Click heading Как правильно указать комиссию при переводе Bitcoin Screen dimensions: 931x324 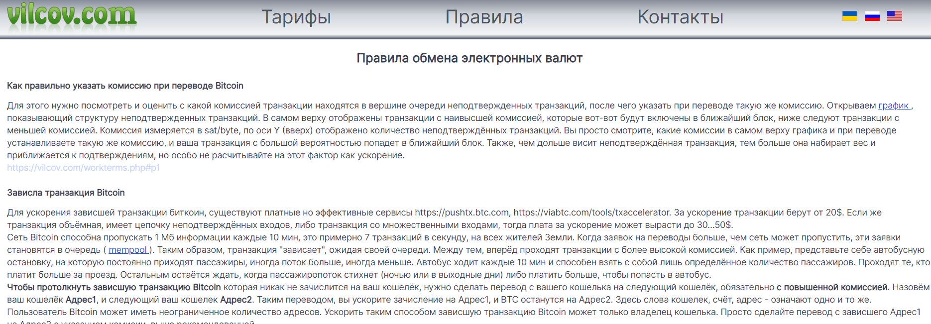point(125,86)
